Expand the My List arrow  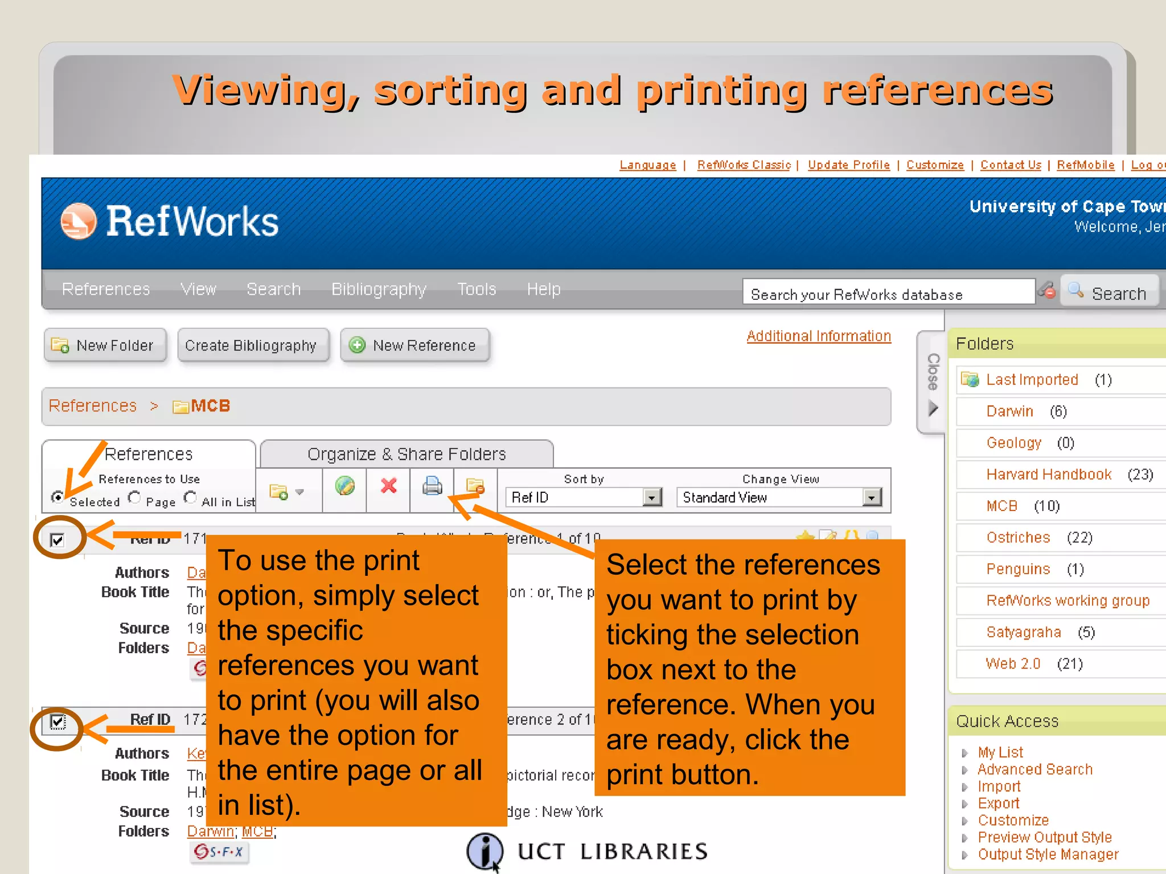(x=964, y=753)
